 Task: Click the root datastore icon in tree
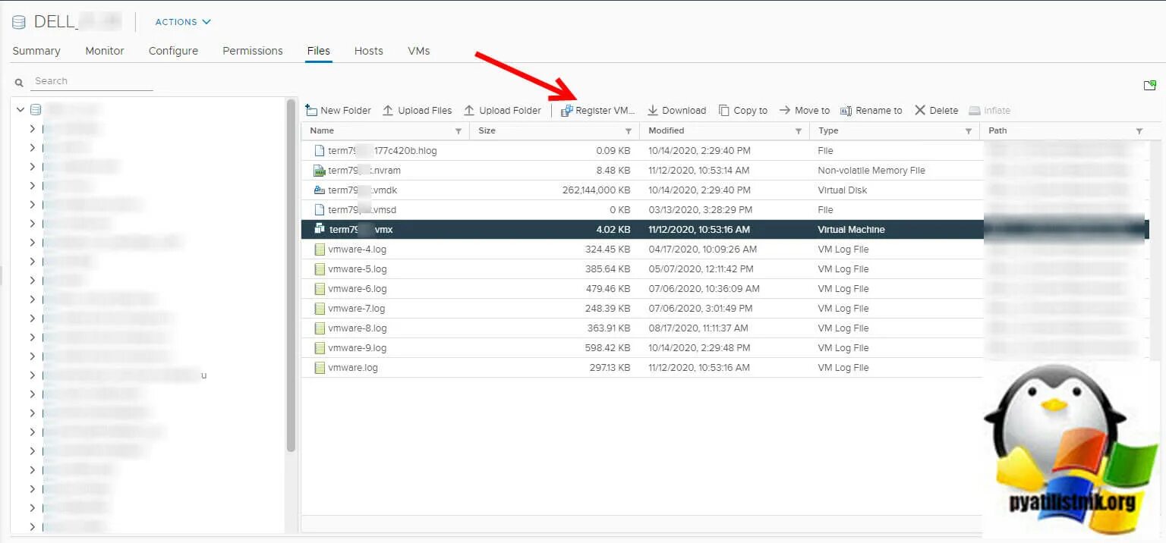[x=36, y=110]
